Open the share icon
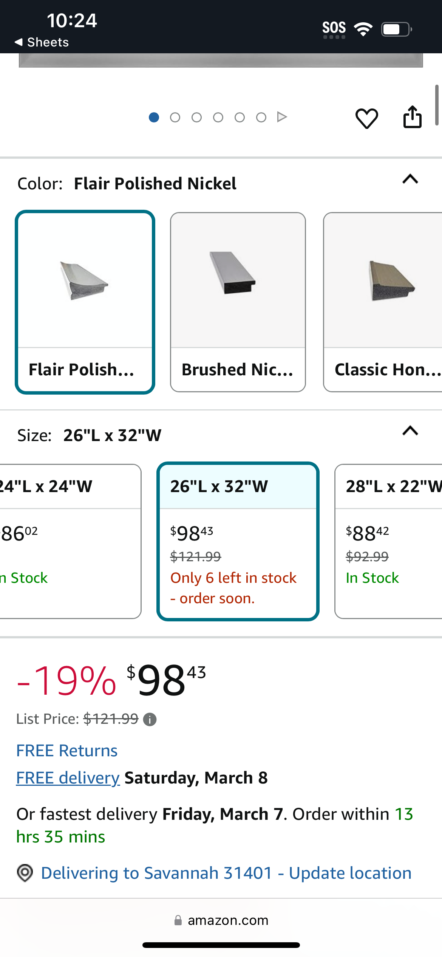442x957 pixels. (412, 117)
